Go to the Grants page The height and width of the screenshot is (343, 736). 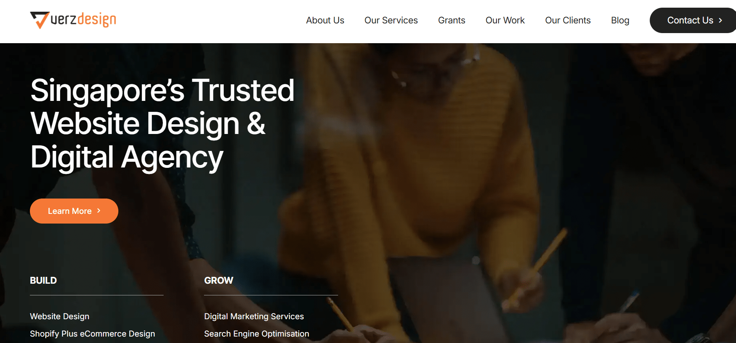(x=451, y=20)
